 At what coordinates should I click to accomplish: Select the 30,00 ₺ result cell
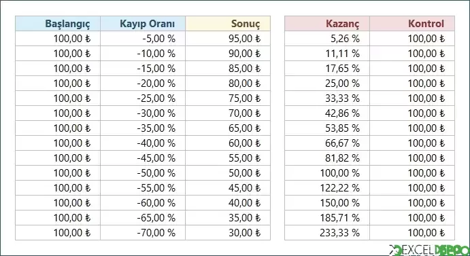(x=228, y=233)
